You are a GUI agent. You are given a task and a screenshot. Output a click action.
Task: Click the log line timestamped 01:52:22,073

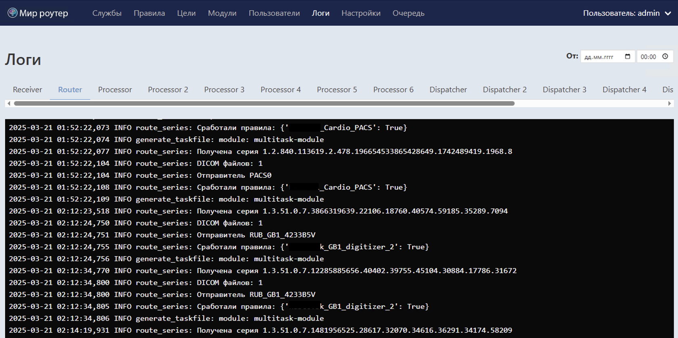[208, 127]
